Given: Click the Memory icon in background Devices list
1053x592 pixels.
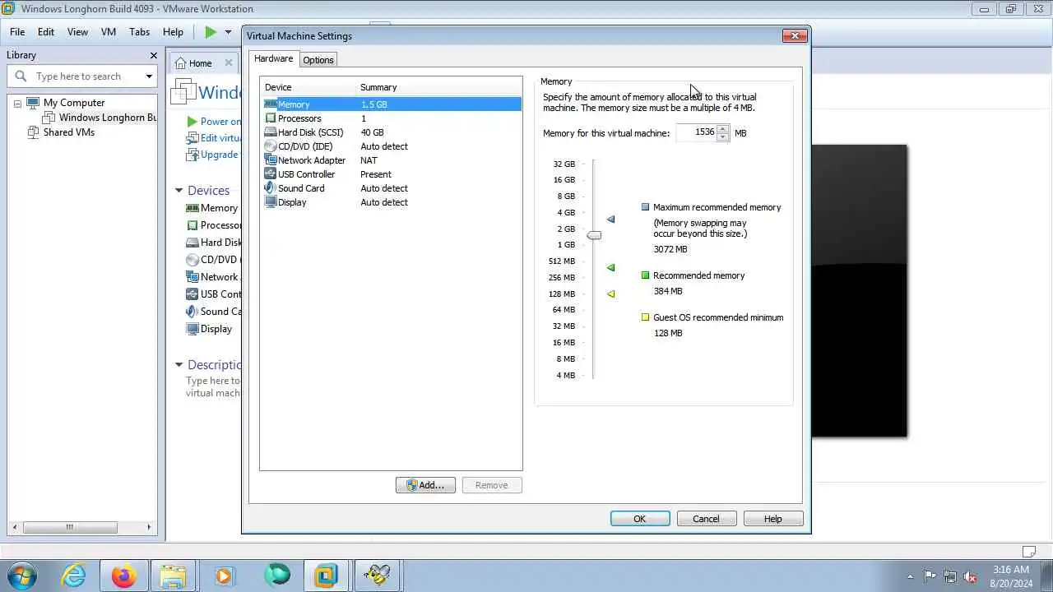Looking at the screenshot, I should point(193,208).
